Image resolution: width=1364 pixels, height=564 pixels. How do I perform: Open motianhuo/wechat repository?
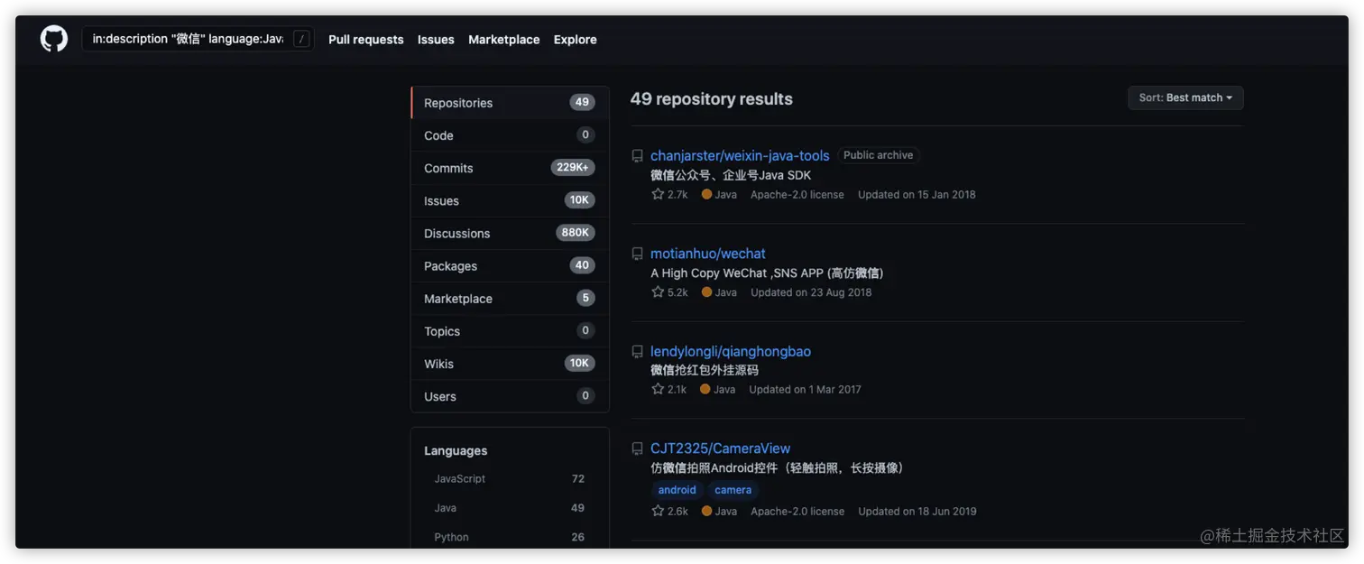(x=708, y=254)
